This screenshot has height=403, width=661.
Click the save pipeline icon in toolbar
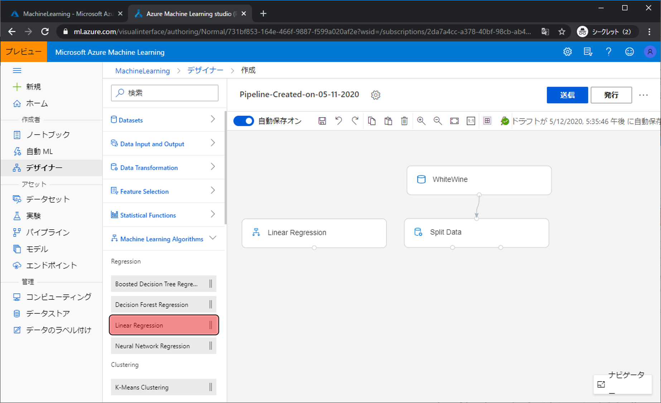tap(322, 121)
